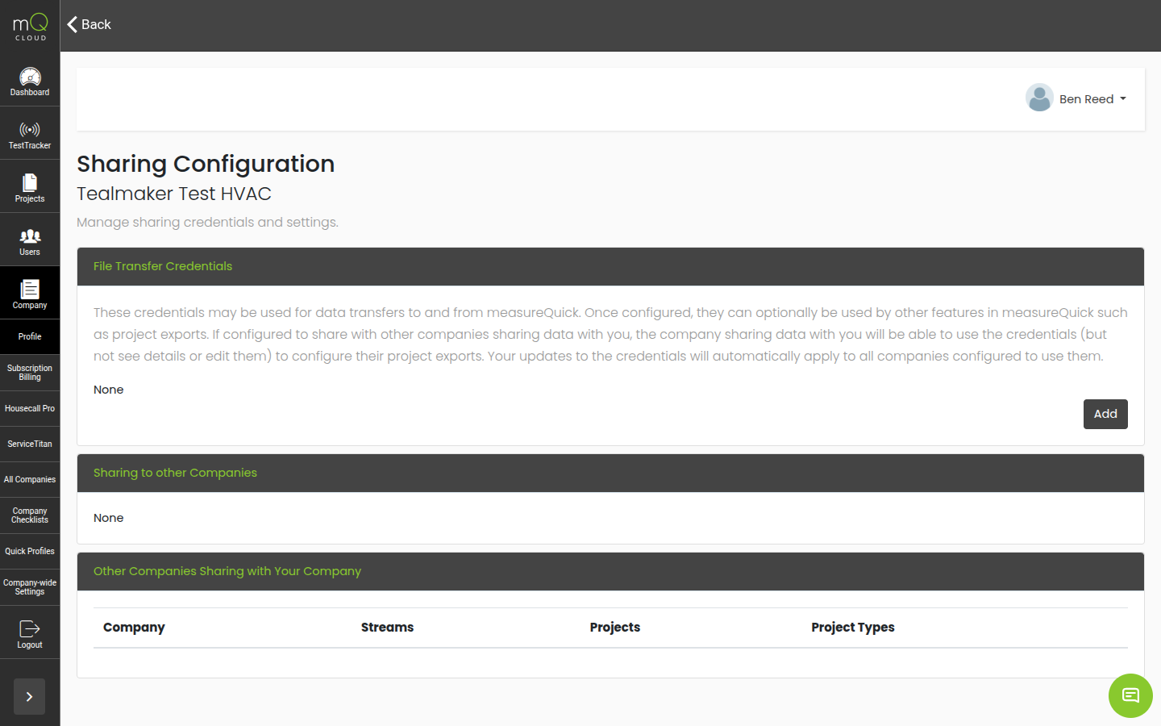
Task: Open the Users section icon
Action: click(30, 237)
